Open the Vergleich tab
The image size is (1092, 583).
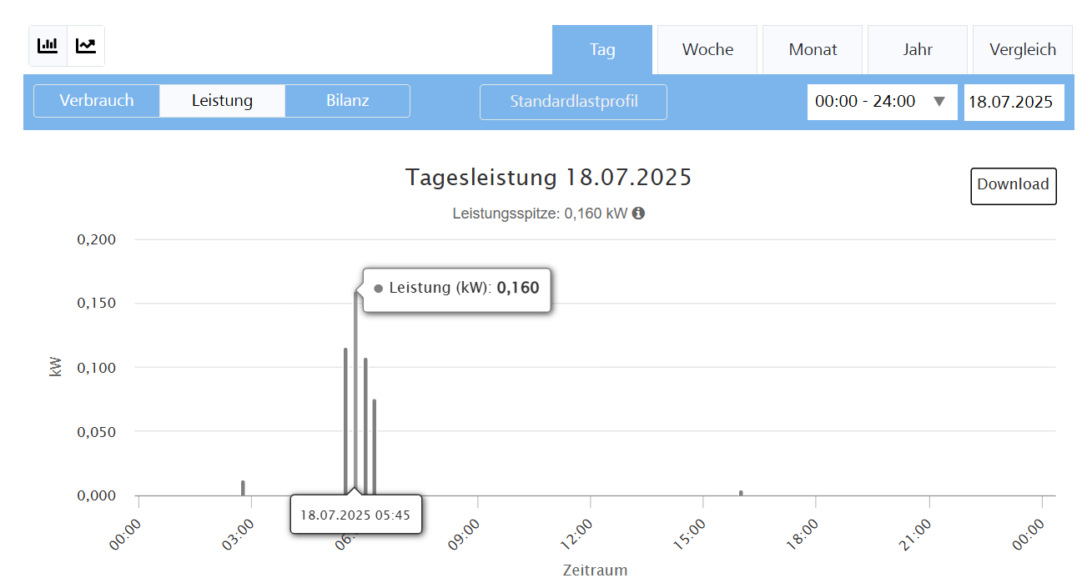(1023, 50)
